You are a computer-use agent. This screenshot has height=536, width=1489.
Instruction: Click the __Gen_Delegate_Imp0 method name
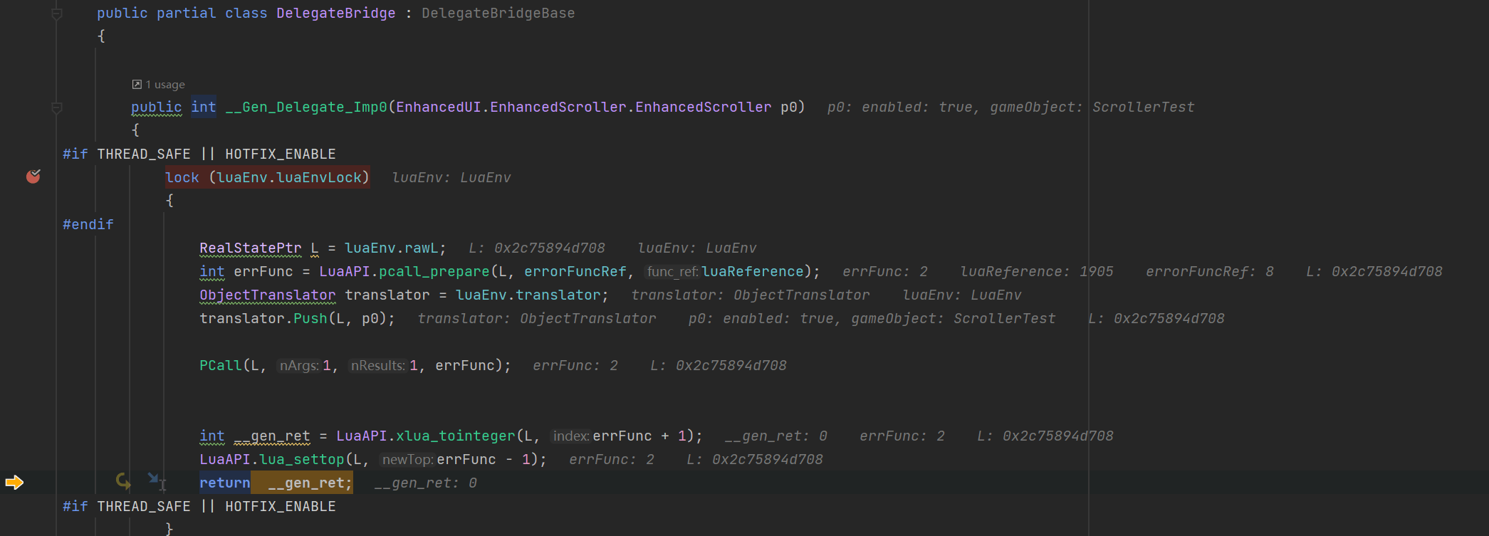pyautogui.click(x=306, y=107)
